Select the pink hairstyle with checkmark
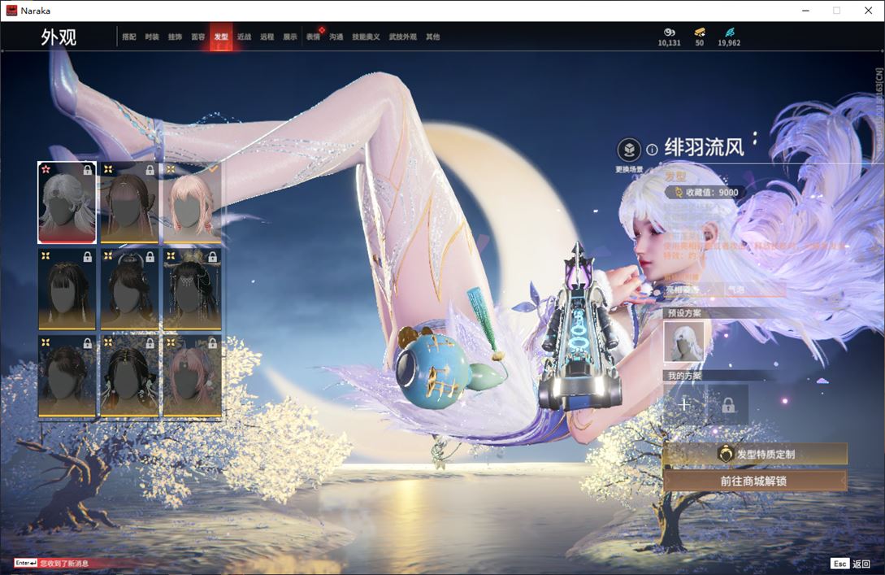The image size is (885, 575). pyautogui.click(x=192, y=203)
